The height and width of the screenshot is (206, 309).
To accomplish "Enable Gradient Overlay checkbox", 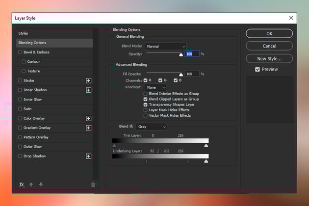I will [20, 128].
